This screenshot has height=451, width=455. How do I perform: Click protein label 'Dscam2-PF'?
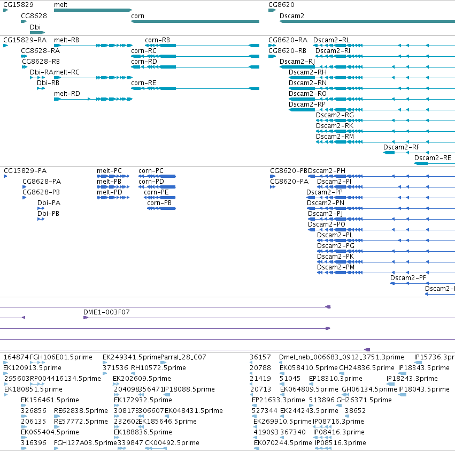(408, 278)
